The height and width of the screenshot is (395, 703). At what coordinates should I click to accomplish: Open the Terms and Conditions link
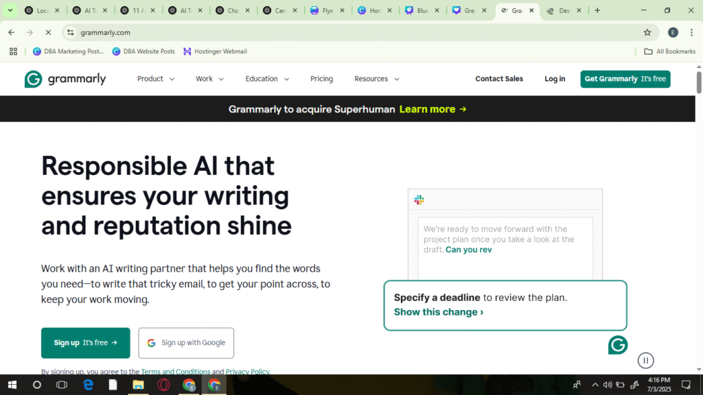(x=175, y=371)
